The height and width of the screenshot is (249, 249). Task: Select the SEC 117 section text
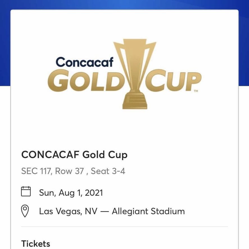coord(36,171)
